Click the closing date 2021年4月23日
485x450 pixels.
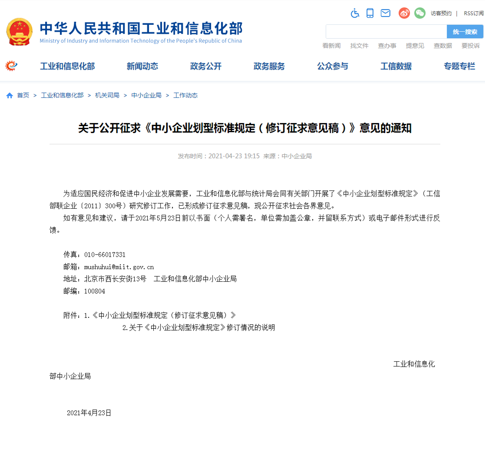89,413
